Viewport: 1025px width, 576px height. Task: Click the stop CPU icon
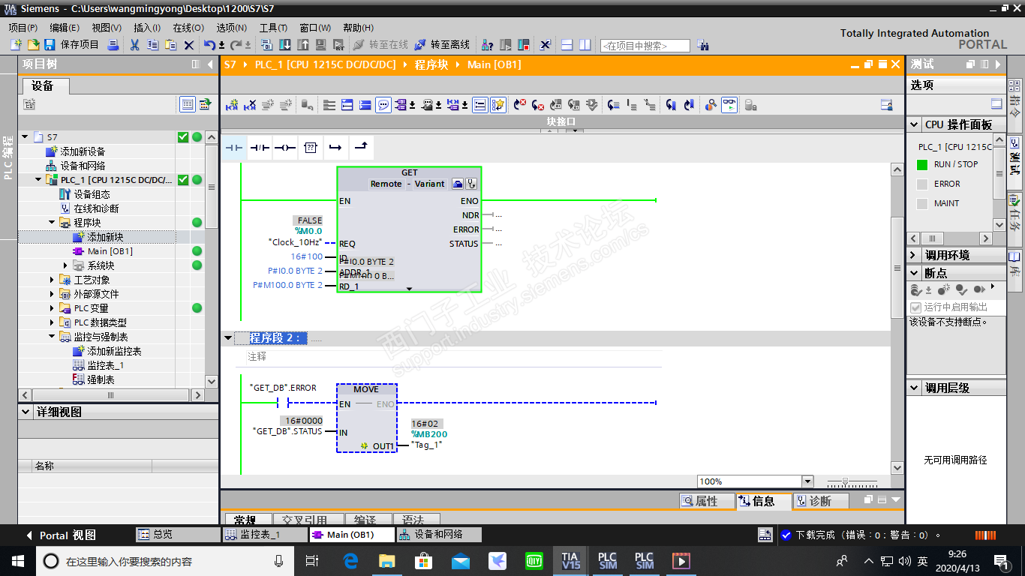[x=524, y=45]
